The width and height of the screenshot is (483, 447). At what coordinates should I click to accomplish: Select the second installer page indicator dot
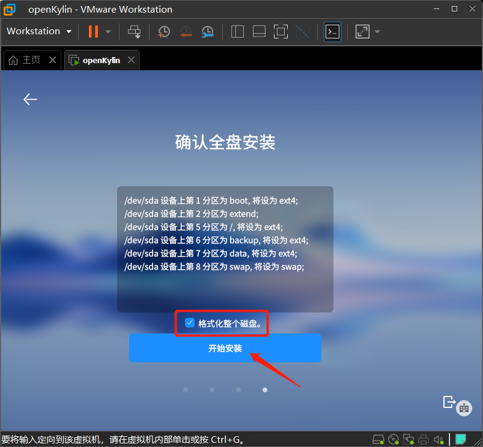(x=212, y=390)
